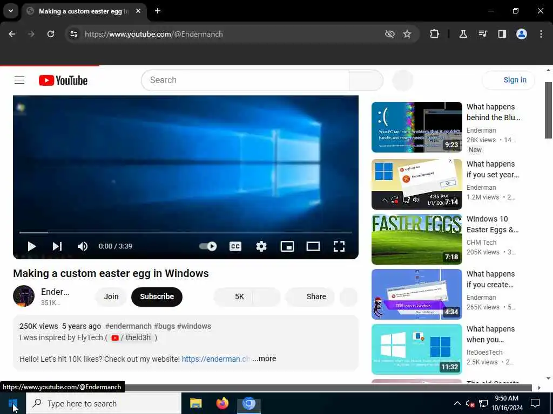Image resolution: width=553 pixels, height=414 pixels.
Task: Click the #windows hashtag
Action: [x=194, y=326]
